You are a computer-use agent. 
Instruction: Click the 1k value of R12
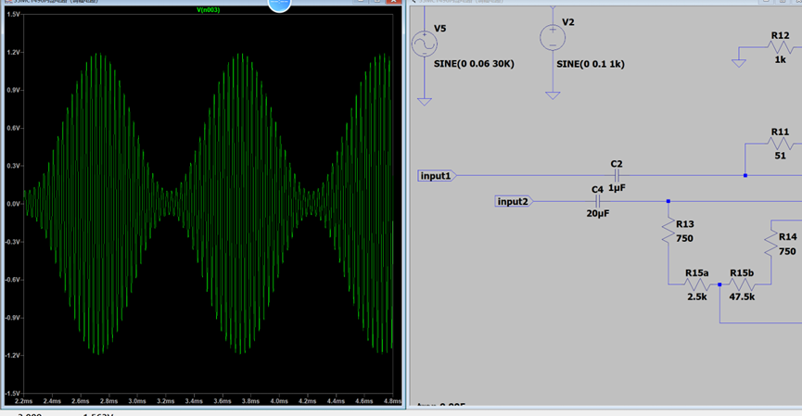[x=780, y=60]
